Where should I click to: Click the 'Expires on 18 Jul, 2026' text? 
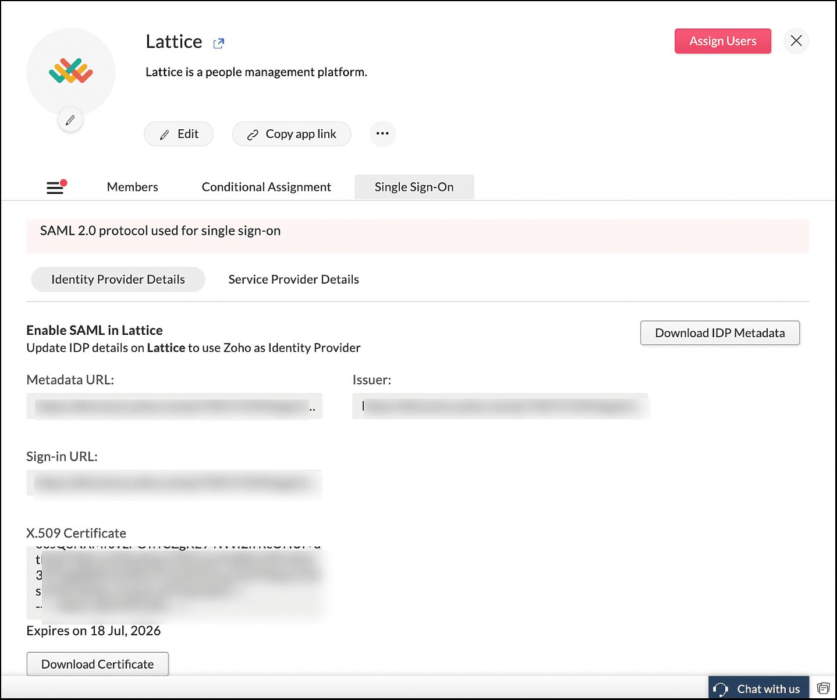[94, 631]
